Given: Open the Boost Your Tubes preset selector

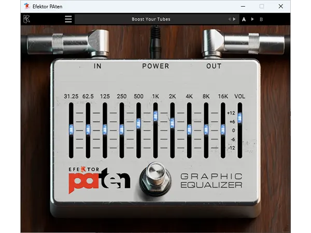Looking at the screenshot, I should tap(151, 19).
